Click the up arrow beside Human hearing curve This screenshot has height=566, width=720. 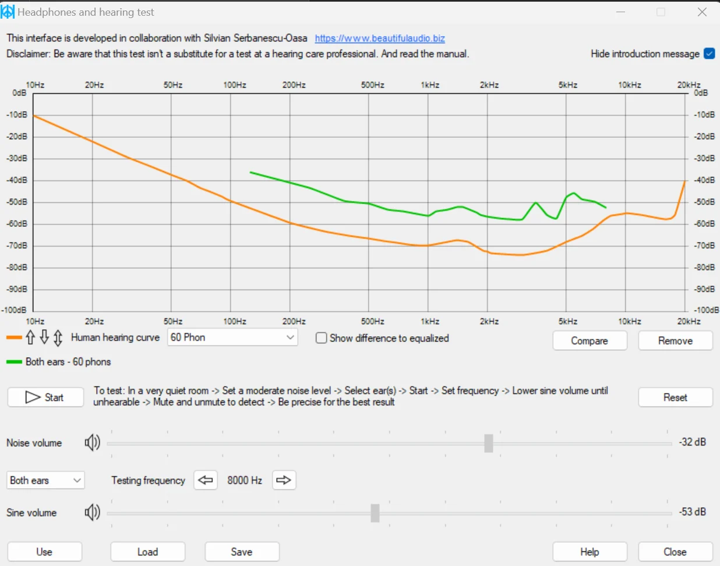[30, 337]
